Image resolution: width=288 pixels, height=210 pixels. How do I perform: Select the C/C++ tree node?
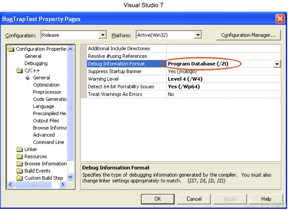(x=32, y=70)
